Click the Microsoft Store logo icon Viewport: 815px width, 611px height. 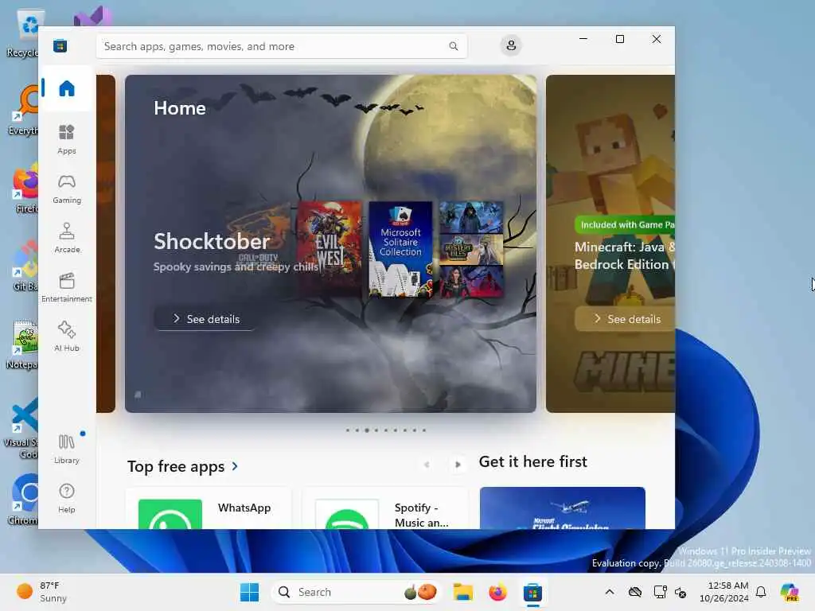point(60,45)
